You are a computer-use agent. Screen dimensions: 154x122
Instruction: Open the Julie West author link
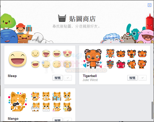click(x=90, y=80)
